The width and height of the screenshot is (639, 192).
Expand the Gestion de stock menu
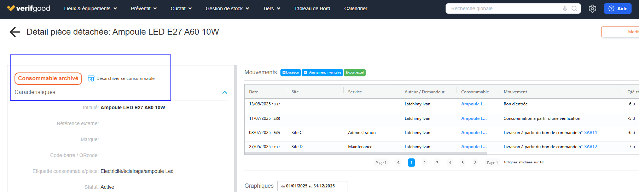tap(227, 8)
